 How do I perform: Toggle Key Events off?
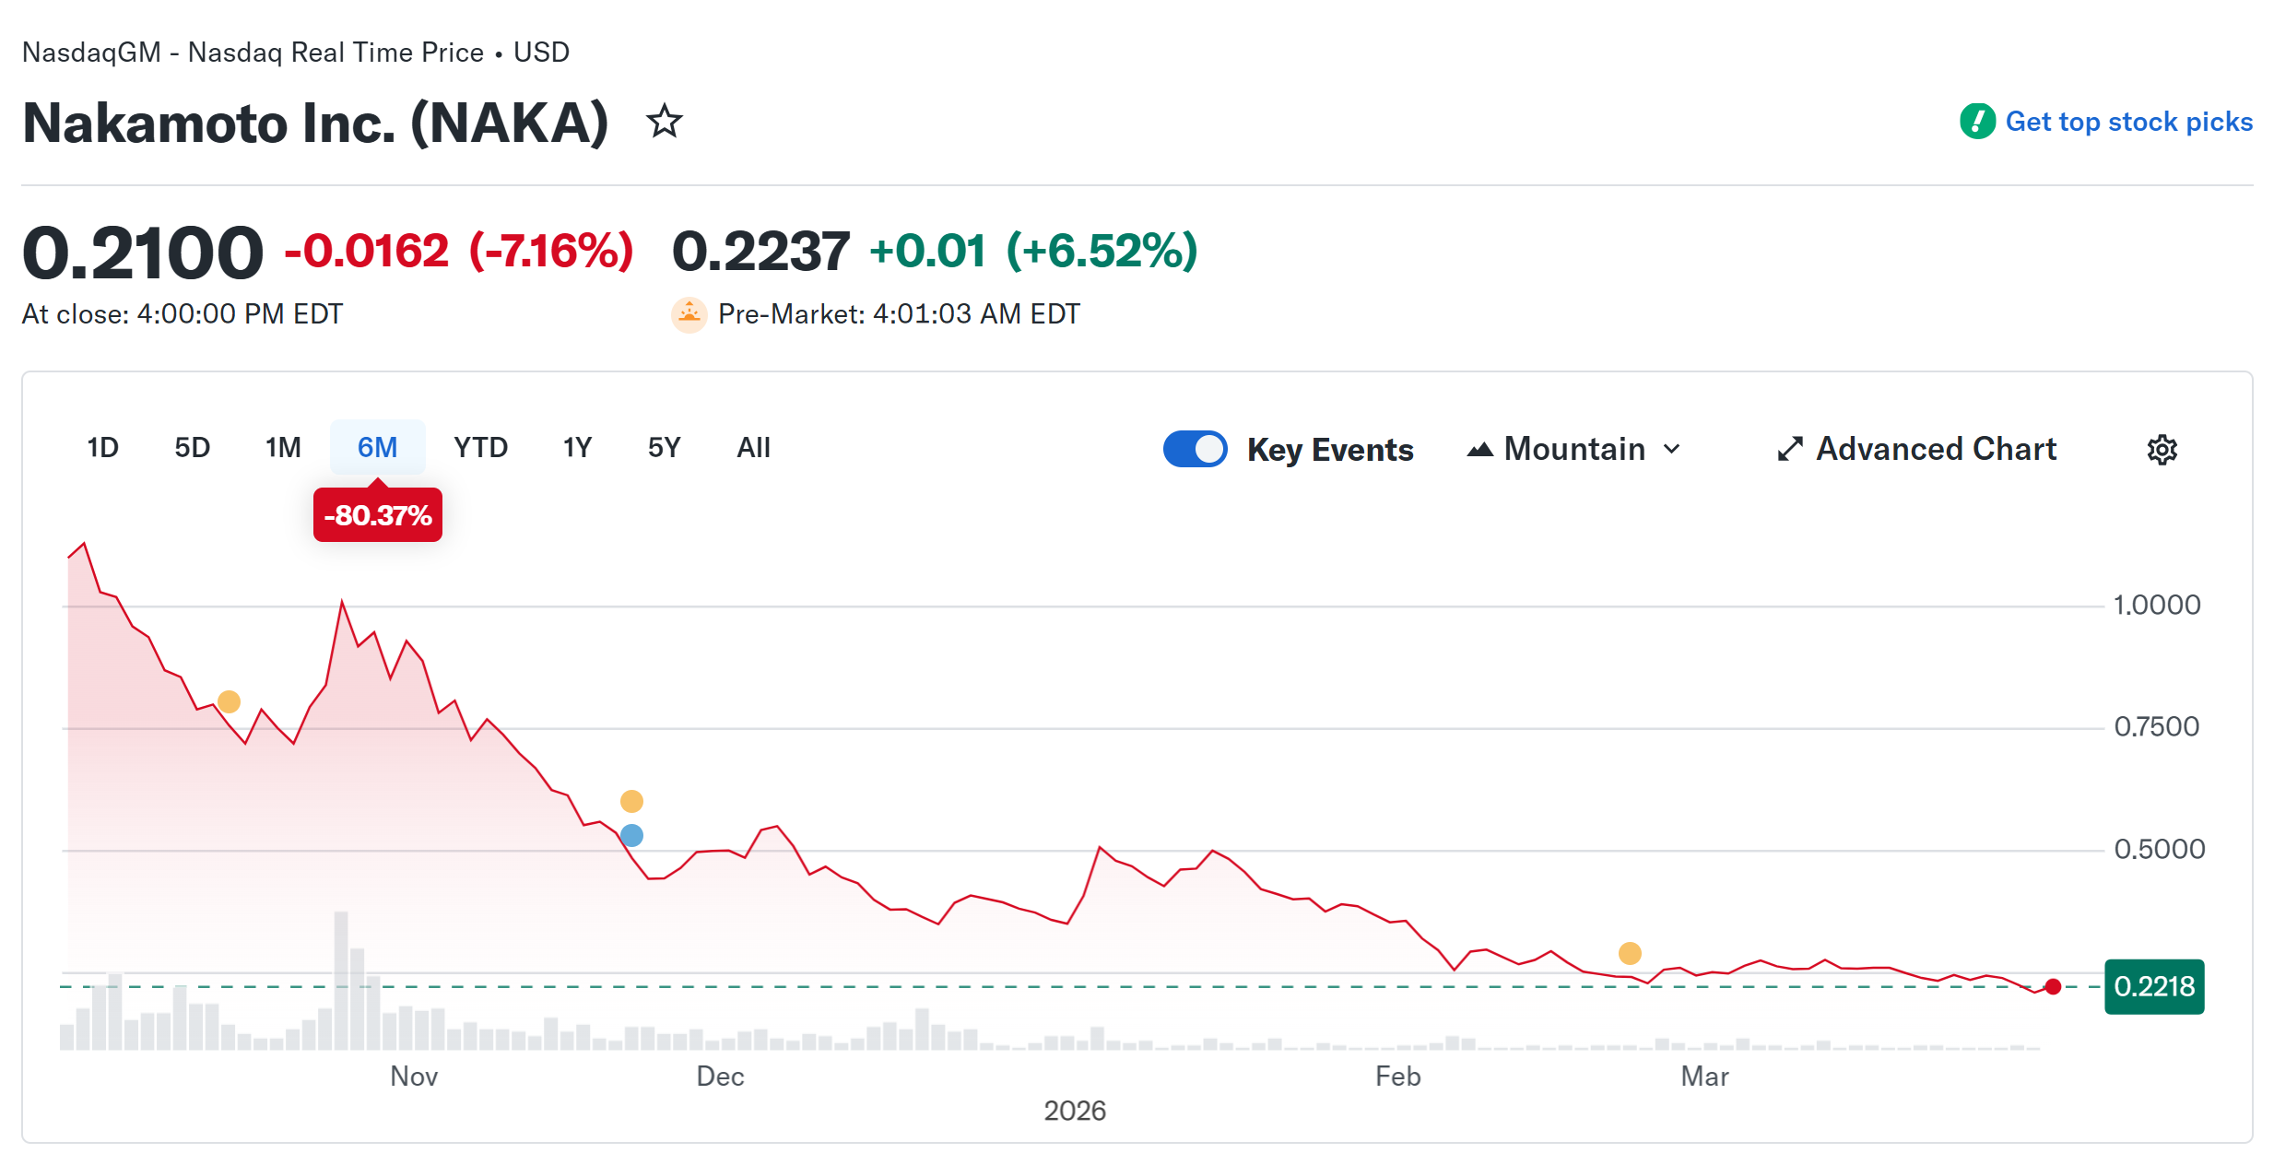[x=1195, y=449]
